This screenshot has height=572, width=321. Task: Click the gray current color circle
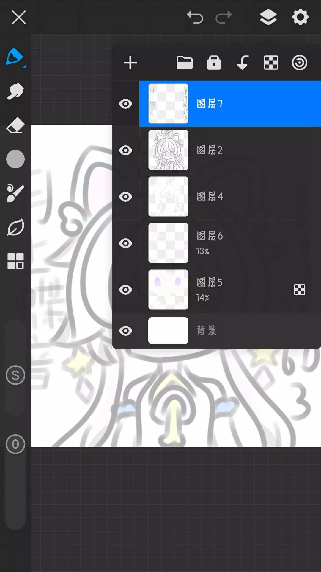coord(15,159)
